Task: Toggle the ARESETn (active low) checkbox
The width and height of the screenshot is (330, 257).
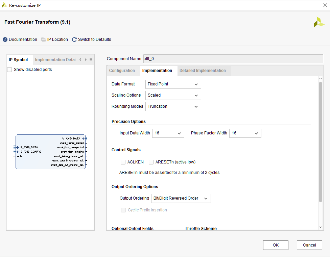Action: click(x=151, y=162)
